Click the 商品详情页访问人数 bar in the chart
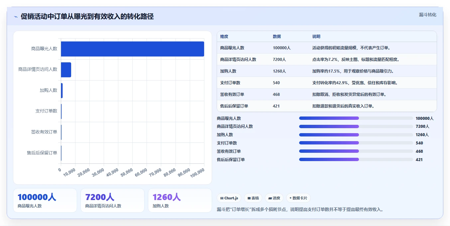The image size is (450, 226). click(x=66, y=70)
